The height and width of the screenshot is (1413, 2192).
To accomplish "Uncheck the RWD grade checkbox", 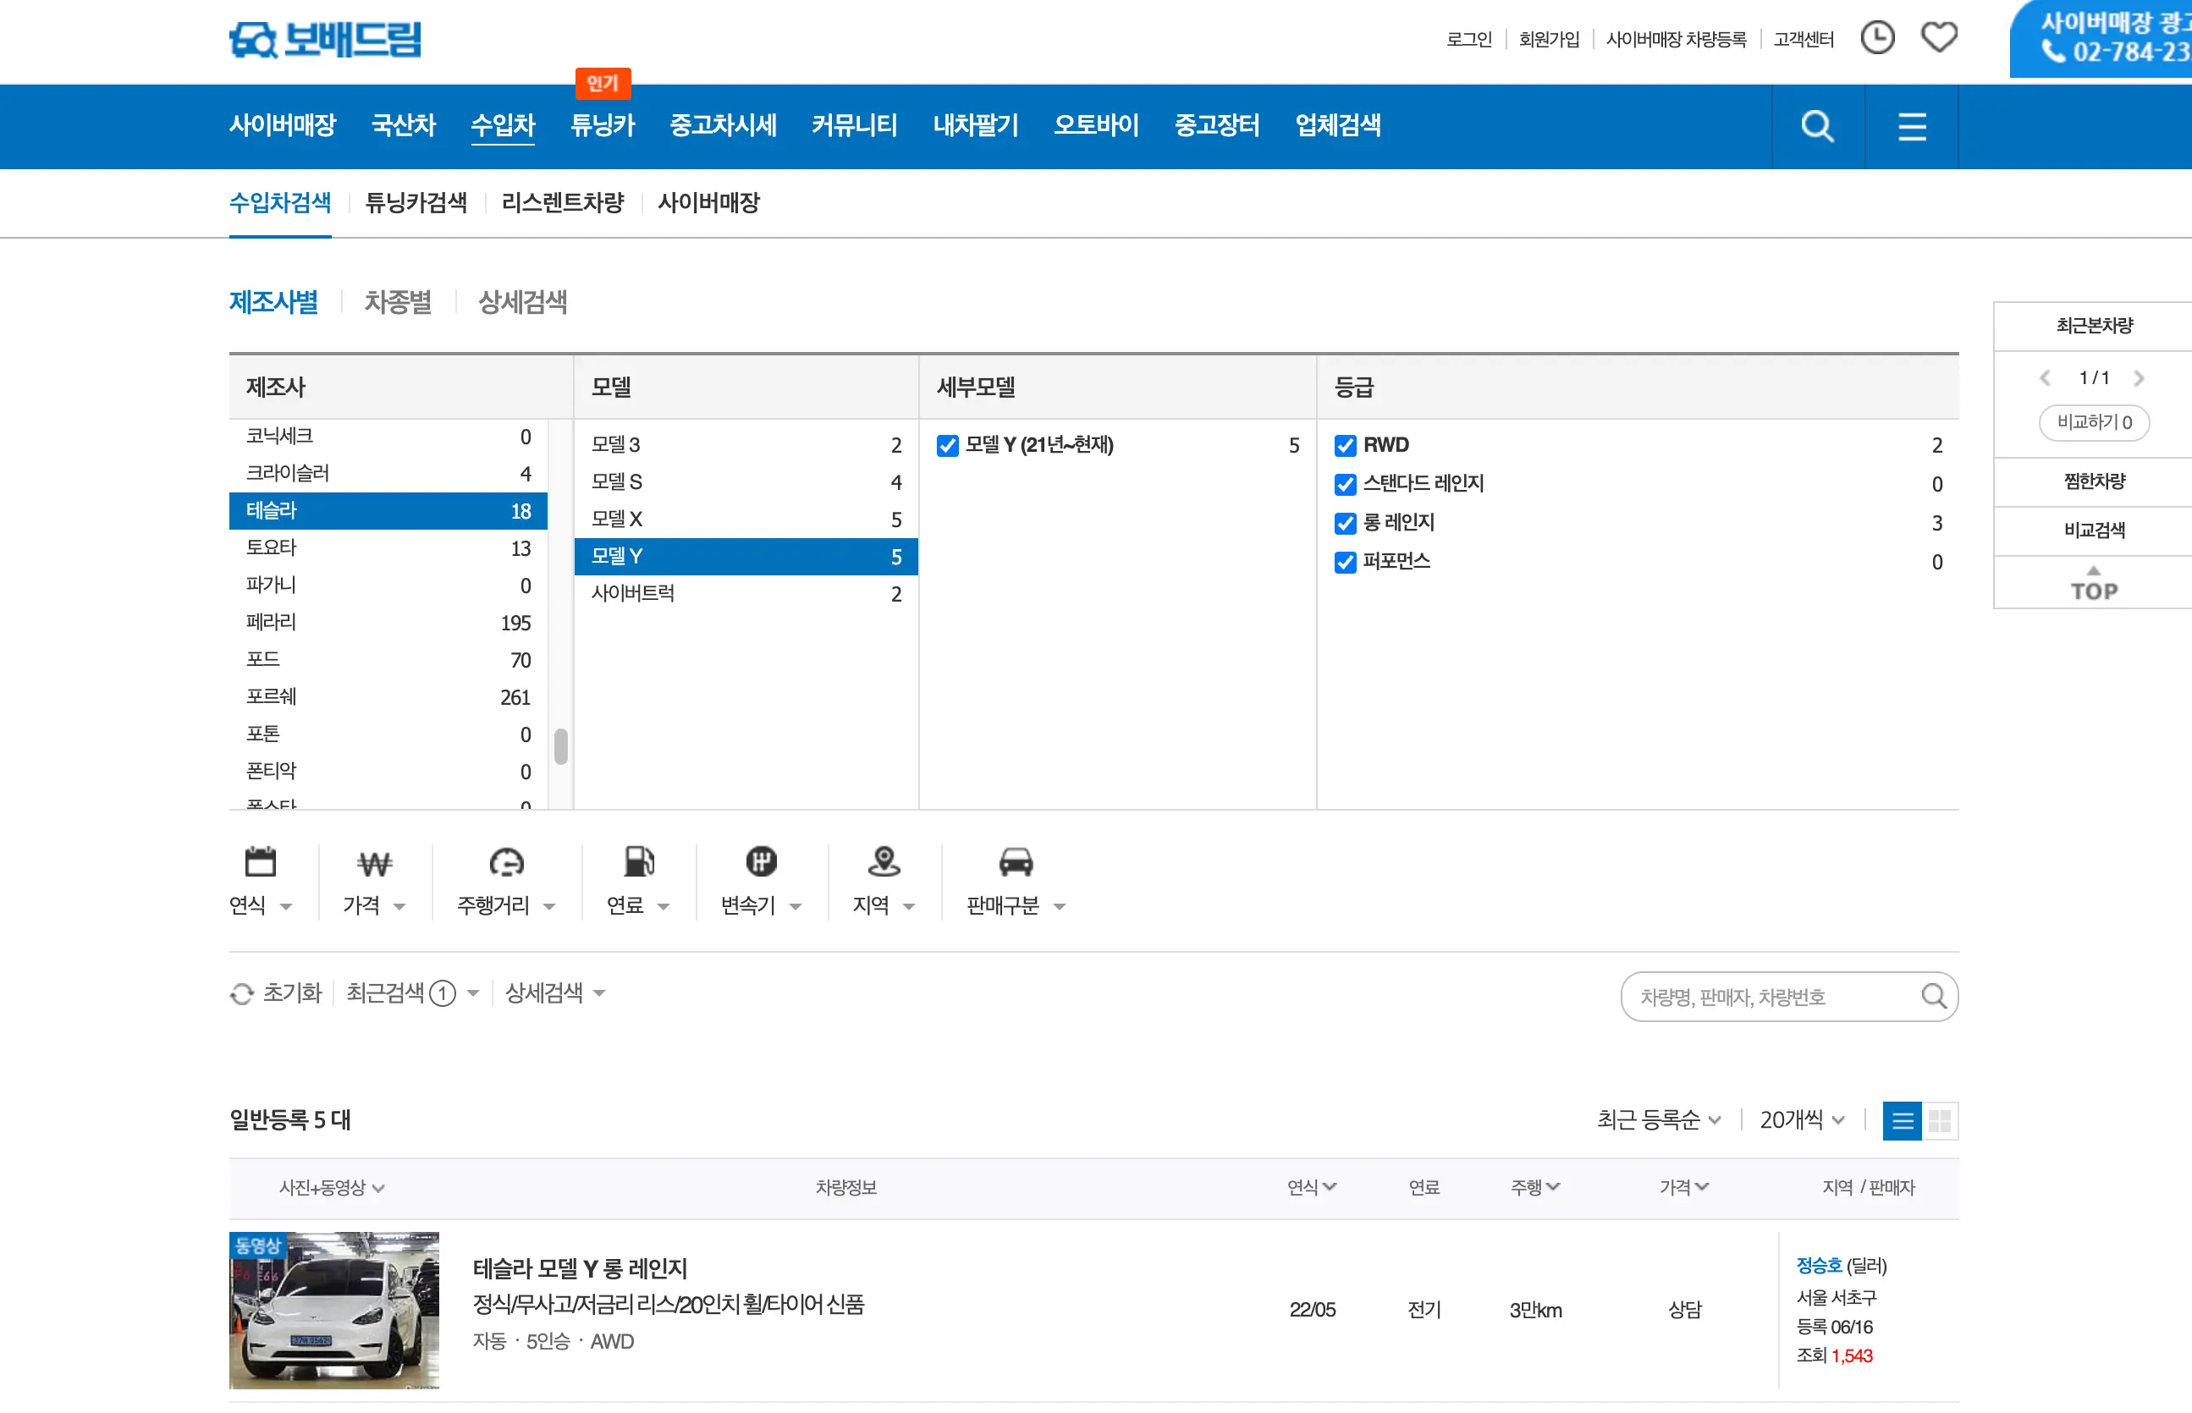I will click(x=1345, y=445).
